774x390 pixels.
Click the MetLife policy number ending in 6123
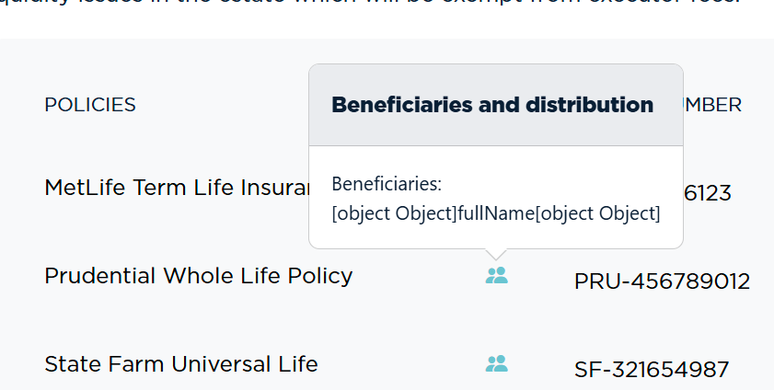(707, 193)
